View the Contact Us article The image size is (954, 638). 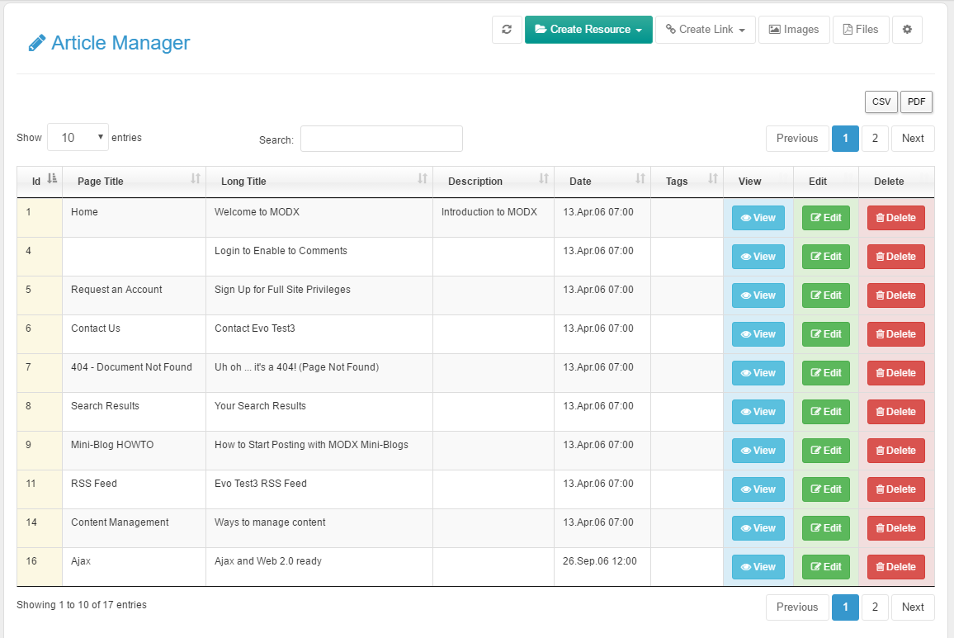[758, 334]
